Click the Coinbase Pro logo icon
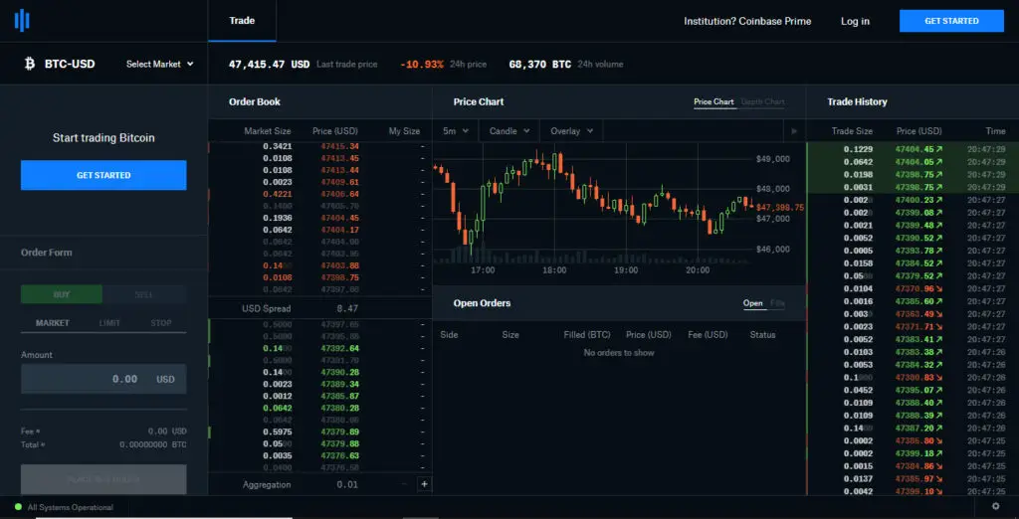 [22, 21]
